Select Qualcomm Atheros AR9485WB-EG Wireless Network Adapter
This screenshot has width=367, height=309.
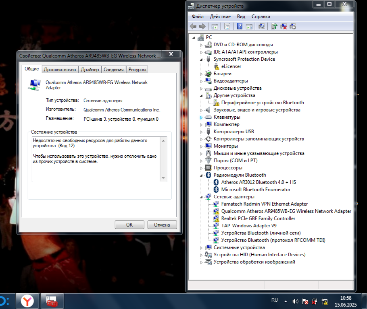pyautogui.click(x=286, y=211)
